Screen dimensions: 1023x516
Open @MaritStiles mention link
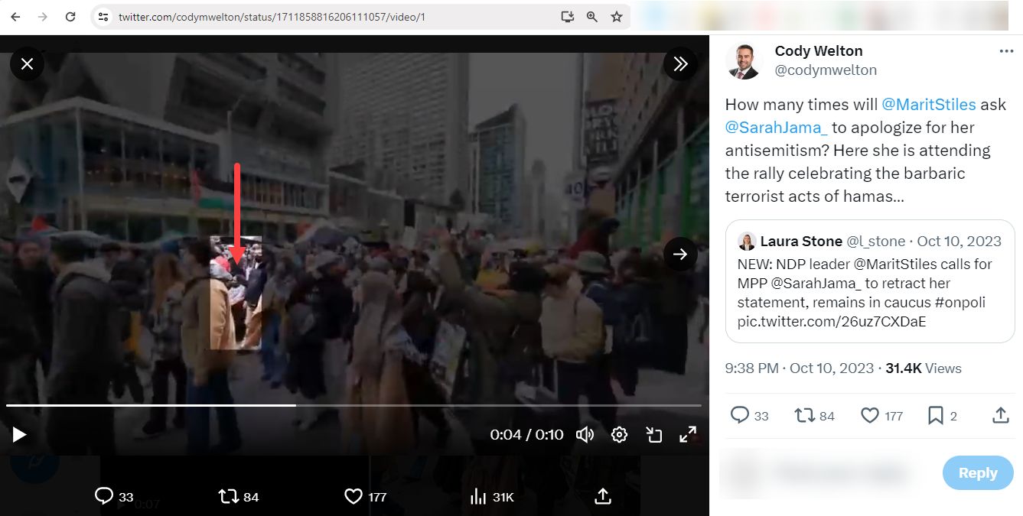point(928,105)
